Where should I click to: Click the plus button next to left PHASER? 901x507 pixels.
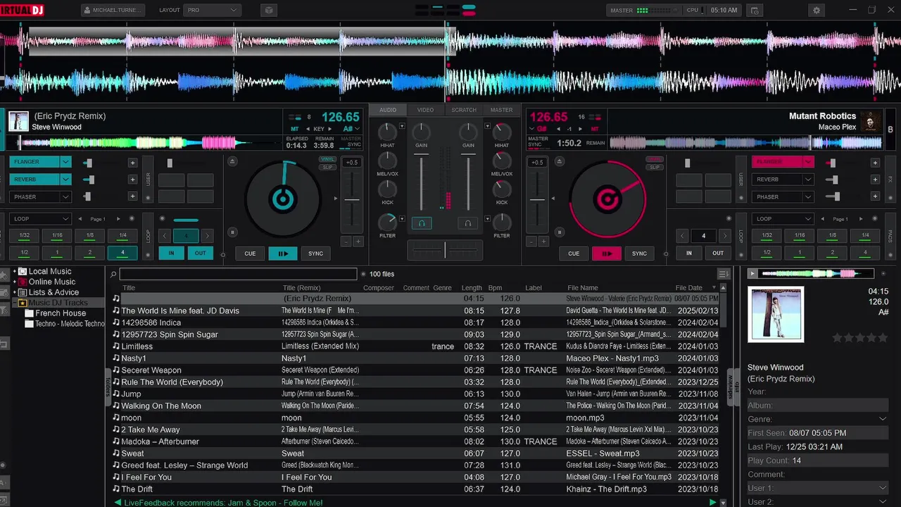pos(132,197)
